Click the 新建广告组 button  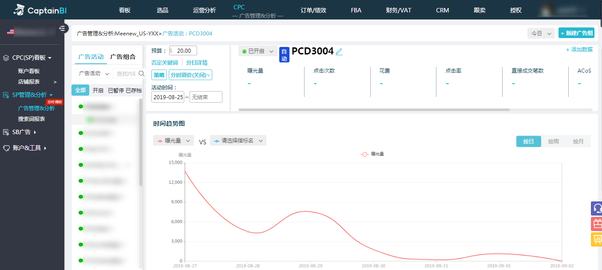(576, 33)
